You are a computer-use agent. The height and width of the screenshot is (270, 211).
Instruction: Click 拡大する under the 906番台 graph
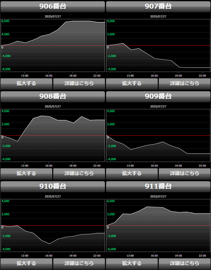click(x=27, y=84)
